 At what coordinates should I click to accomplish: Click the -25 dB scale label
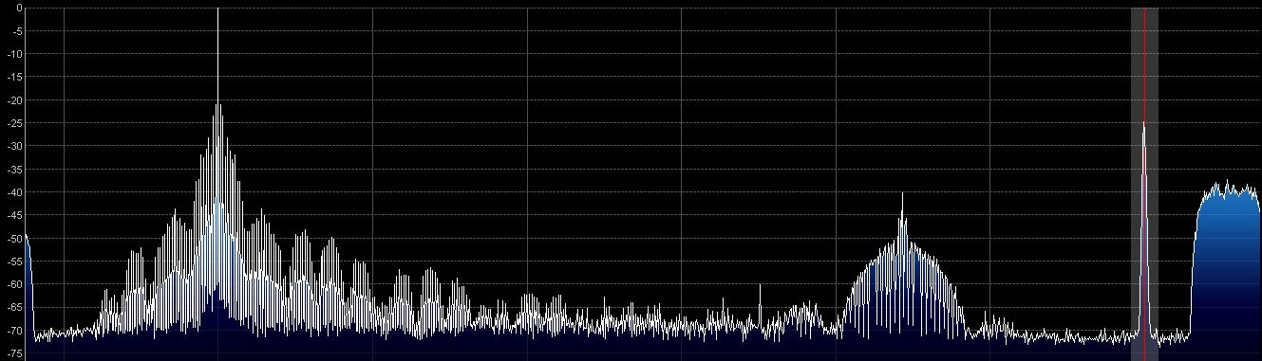[x=16, y=123]
